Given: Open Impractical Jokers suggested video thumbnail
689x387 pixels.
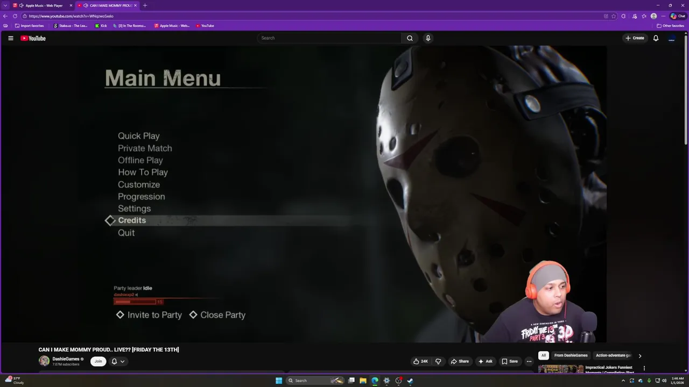Looking at the screenshot, I should (560, 369).
